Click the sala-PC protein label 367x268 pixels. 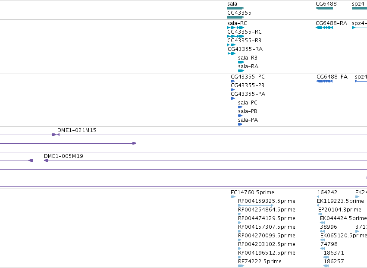(x=248, y=103)
